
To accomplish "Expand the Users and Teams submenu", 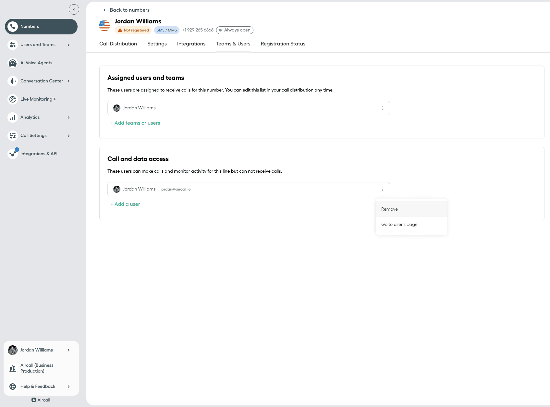I will point(68,45).
